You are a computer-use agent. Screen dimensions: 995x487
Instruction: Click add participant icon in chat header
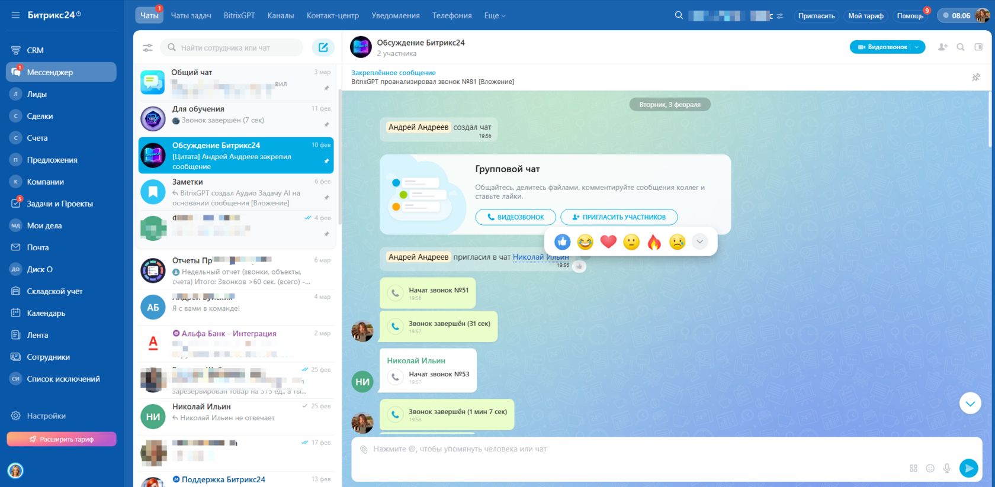(x=943, y=47)
